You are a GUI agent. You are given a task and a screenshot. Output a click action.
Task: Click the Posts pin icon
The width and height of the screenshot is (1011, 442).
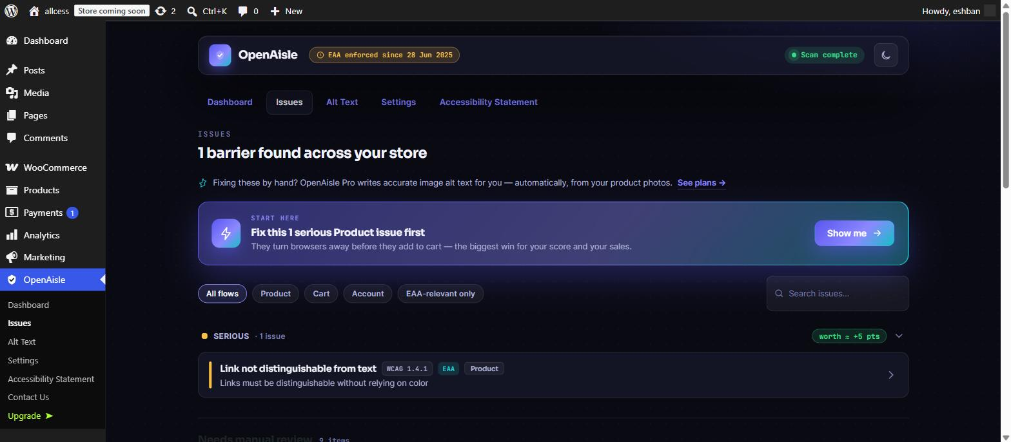coord(12,70)
